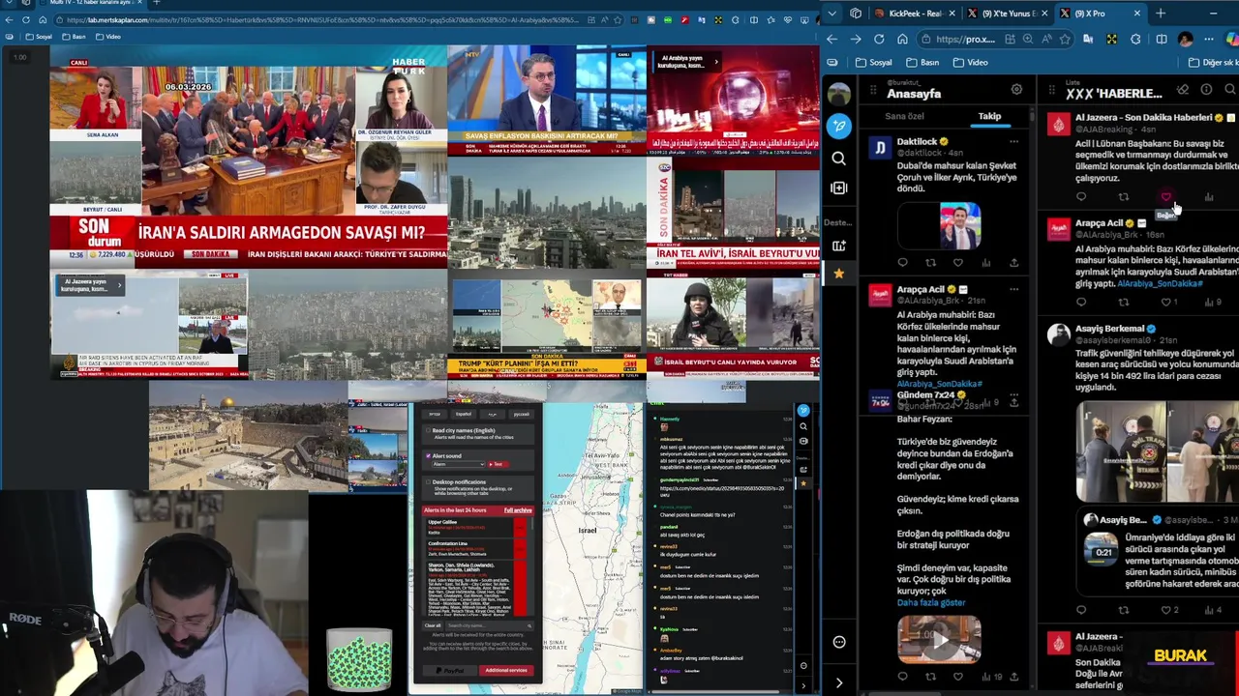Open the Video bookmarks folder in X Pro window

(970, 62)
